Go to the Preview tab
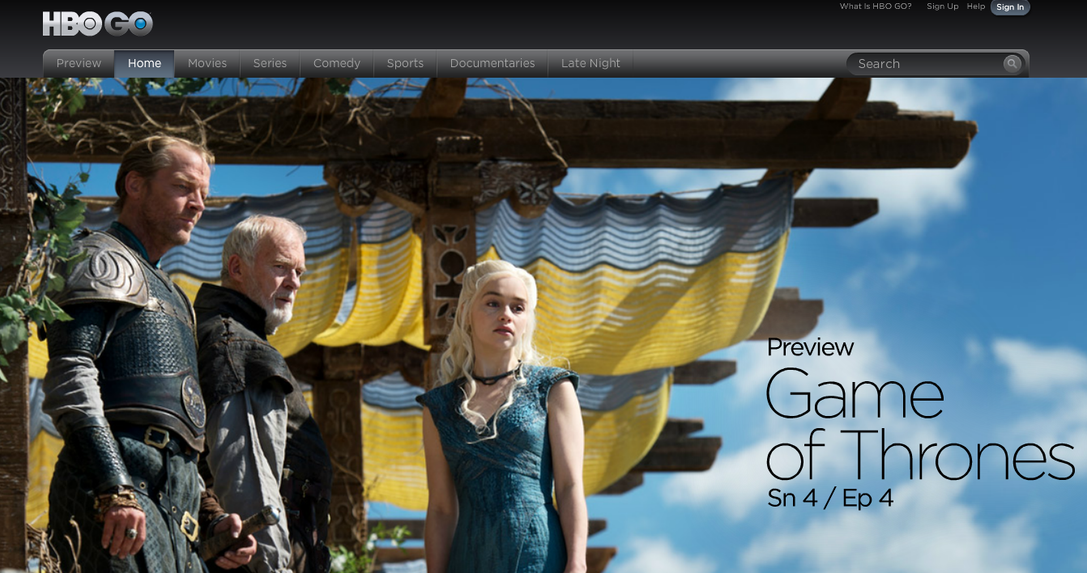The image size is (1087, 573). (79, 63)
